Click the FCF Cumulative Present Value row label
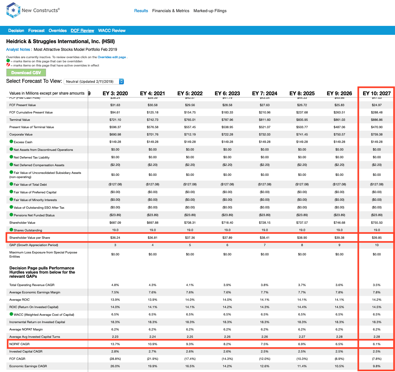This screenshot has height=372, width=395. 31,112
